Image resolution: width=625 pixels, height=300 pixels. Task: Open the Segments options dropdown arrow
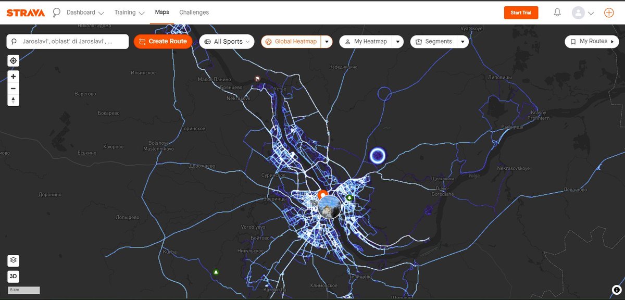click(463, 41)
